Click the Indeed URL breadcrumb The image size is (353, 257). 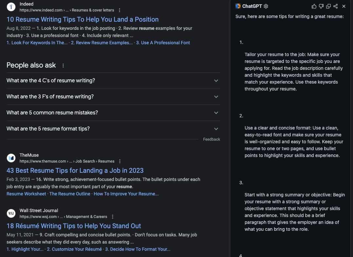click(67, 10)
